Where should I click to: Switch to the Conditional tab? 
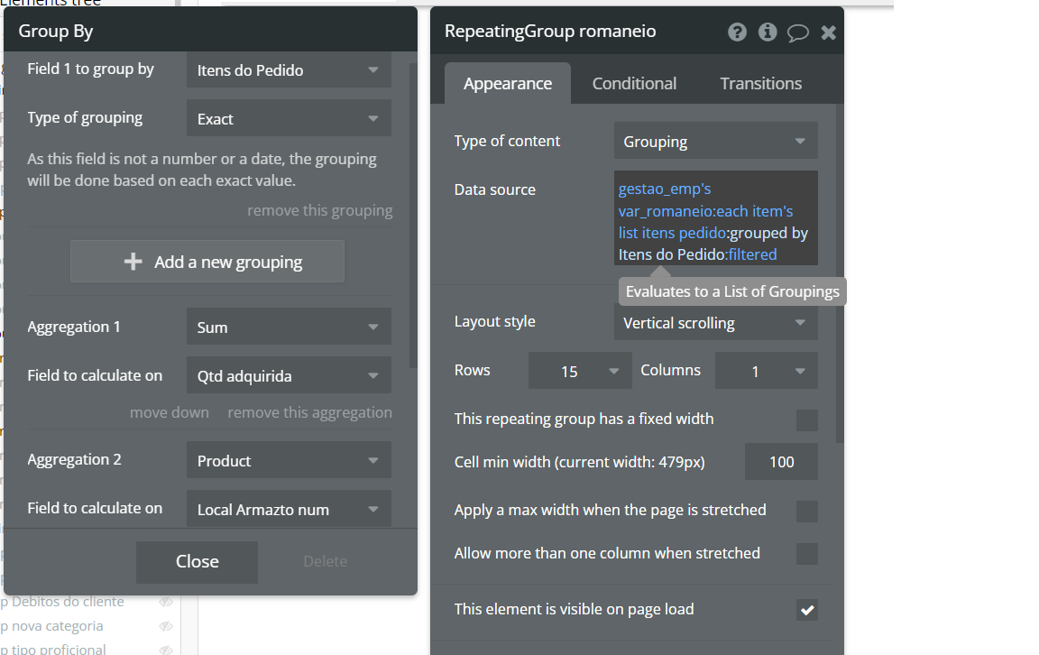coord(634,84)
